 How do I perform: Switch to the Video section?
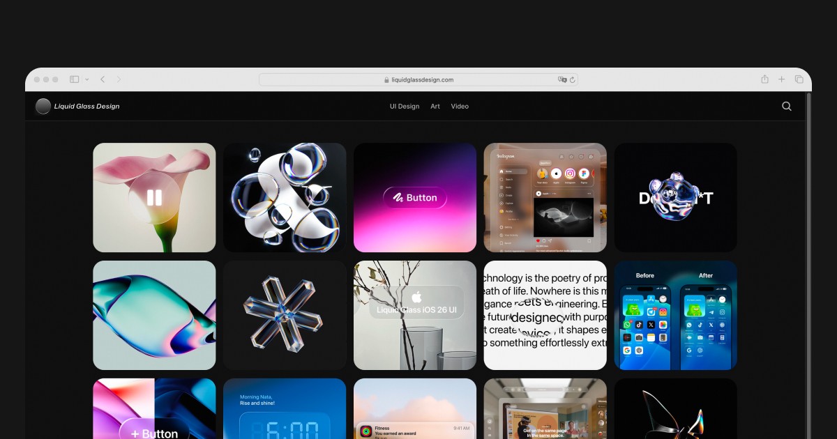(460, 106)
